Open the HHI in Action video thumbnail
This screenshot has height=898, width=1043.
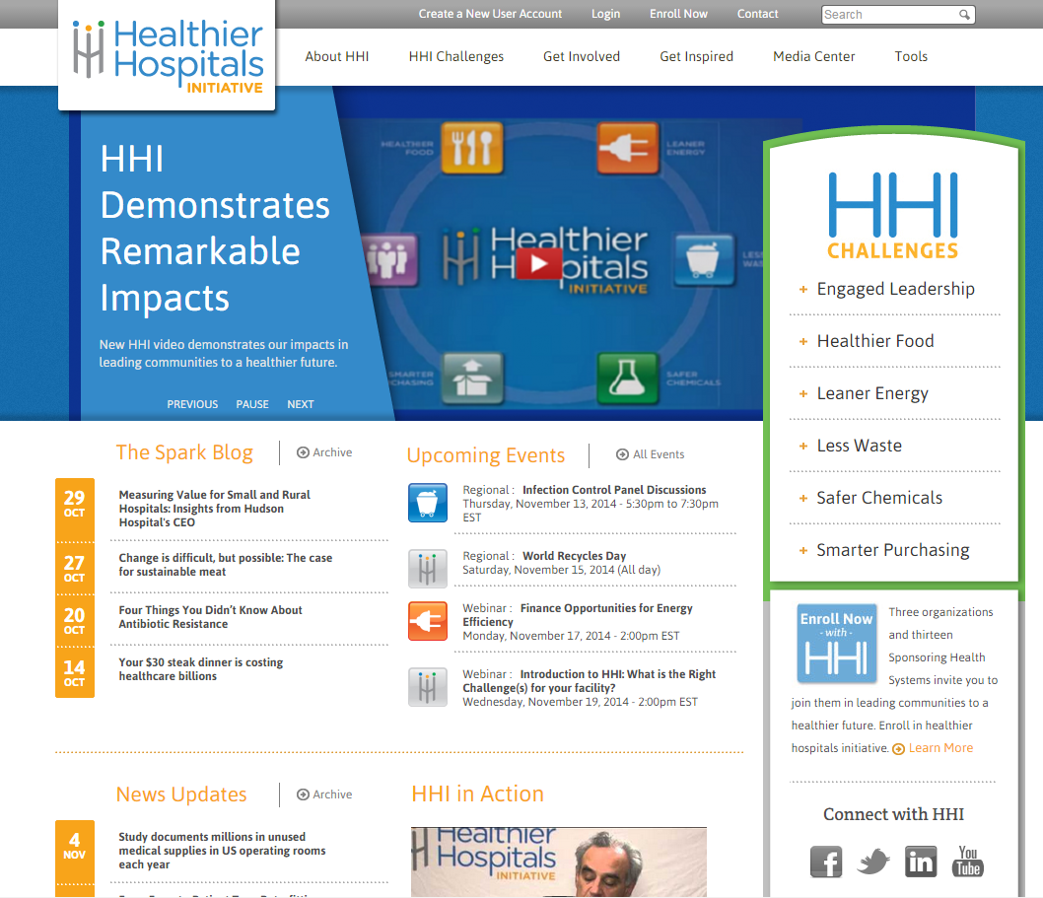(559, 863)
